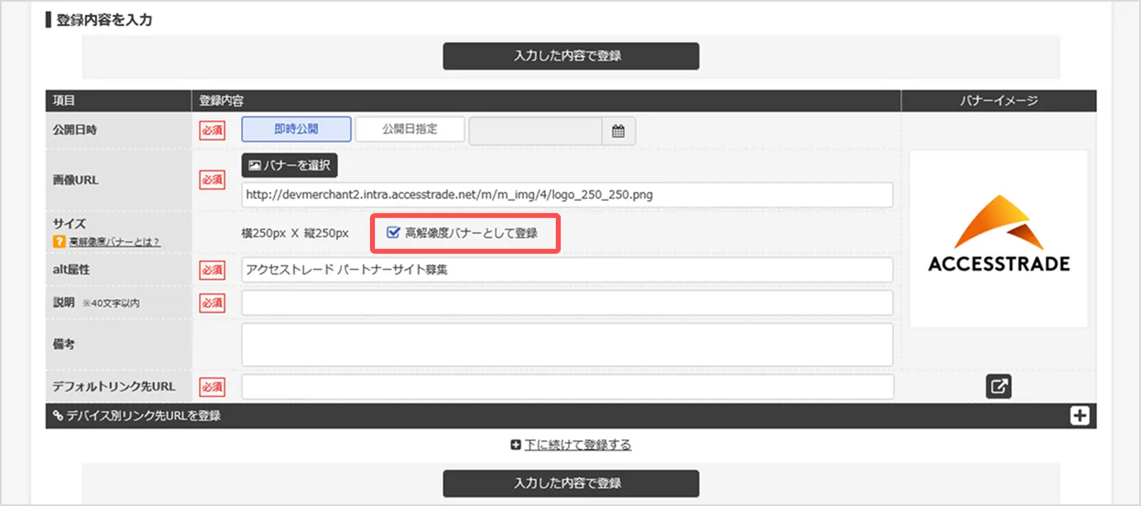The image size is (1141, 506).
Task: Open the calendar date picker icon
Action: (x=618, y=130)
